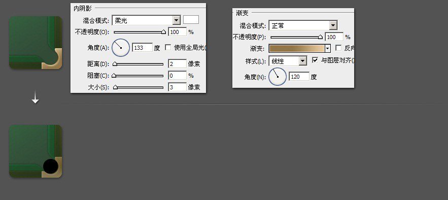Open the gradient picker dropdown arrow

328,48
